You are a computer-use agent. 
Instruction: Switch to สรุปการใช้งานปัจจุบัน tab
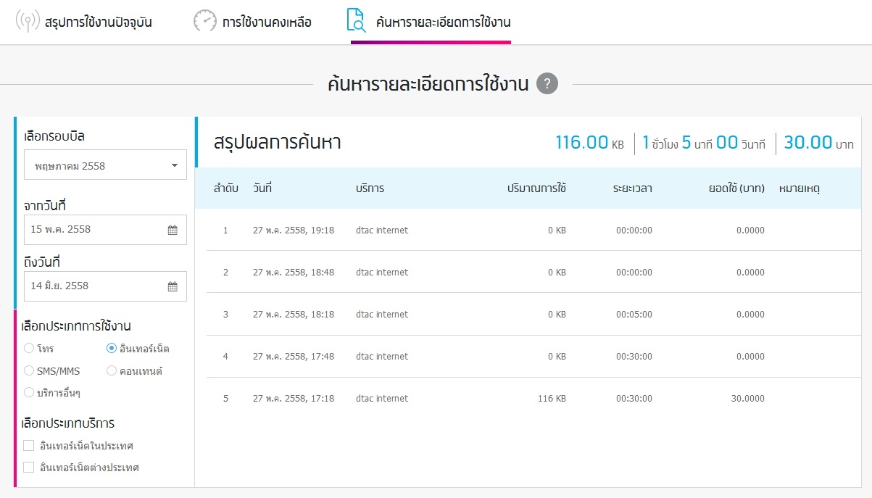pyautogui.click(x=98, y=22)
